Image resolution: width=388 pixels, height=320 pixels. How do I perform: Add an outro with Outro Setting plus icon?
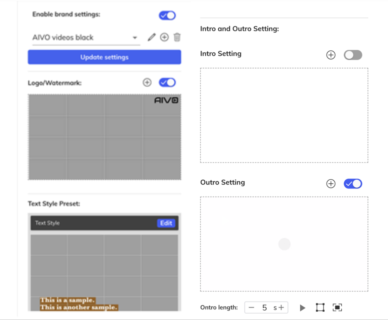(x=331, y=184)
